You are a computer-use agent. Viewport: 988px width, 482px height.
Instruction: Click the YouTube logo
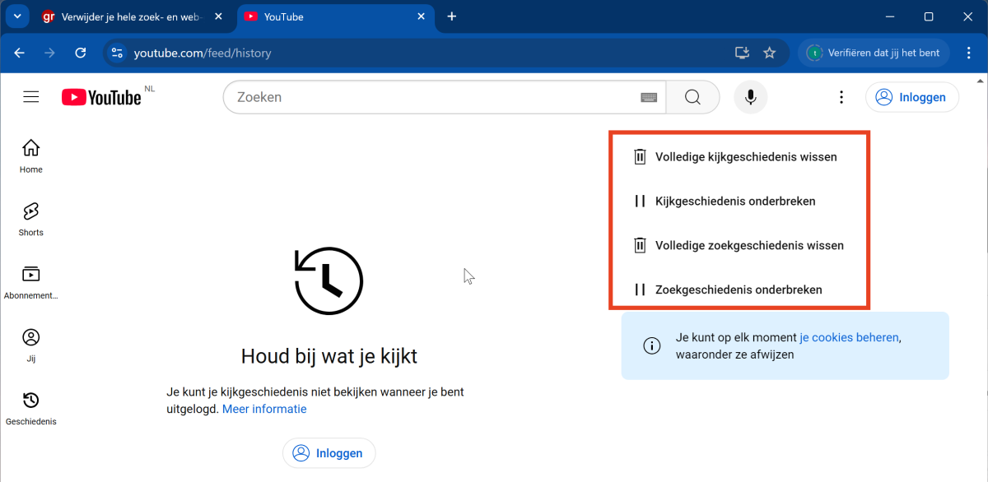pyautogui.click(x=101, y=98)
